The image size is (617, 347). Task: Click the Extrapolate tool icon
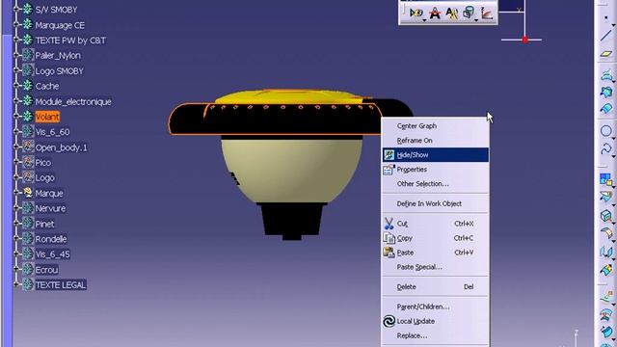pos(606,270)
